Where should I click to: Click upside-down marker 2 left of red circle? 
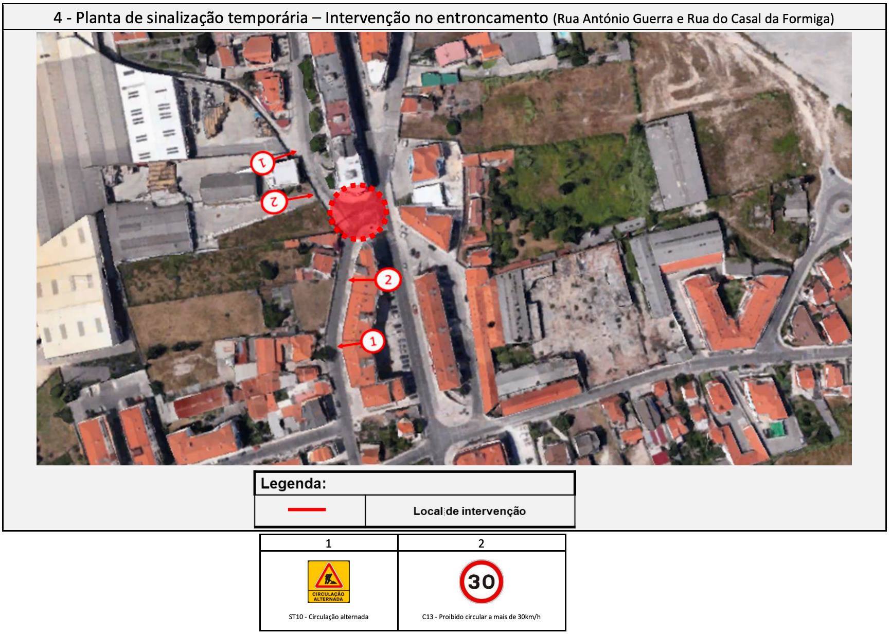[x=274, y=201]
